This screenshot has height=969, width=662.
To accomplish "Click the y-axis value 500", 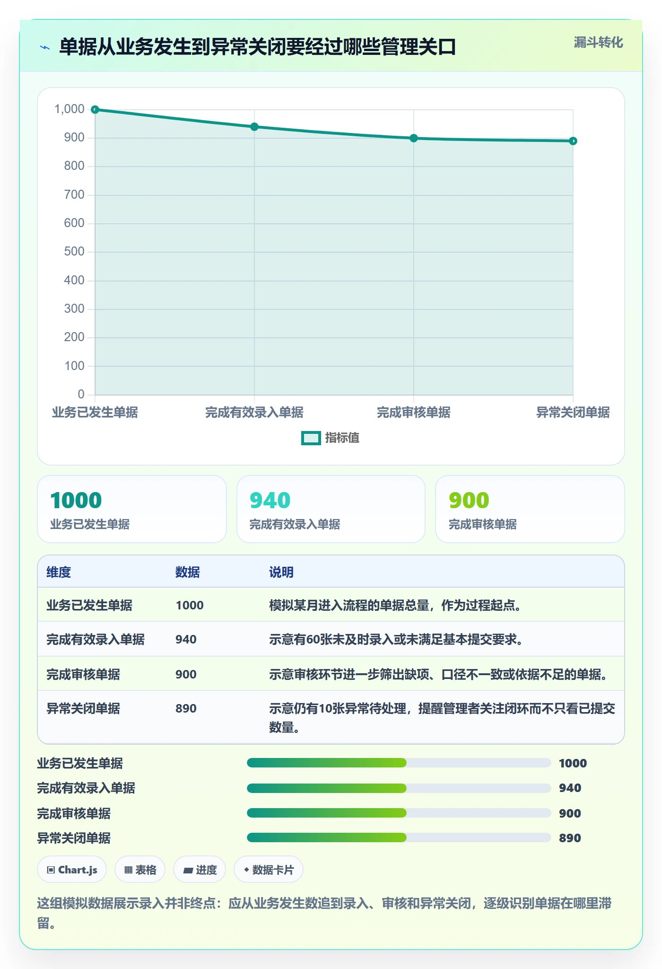I will tap(74, 252).
